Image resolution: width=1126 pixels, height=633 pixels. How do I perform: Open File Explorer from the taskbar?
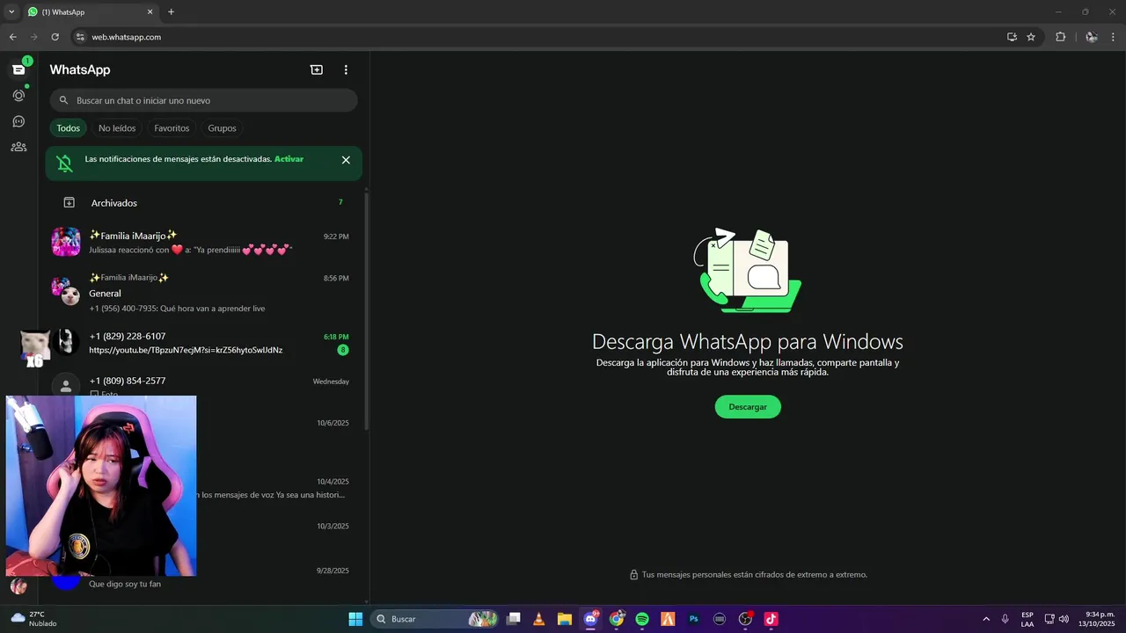[x=565, y=619]
